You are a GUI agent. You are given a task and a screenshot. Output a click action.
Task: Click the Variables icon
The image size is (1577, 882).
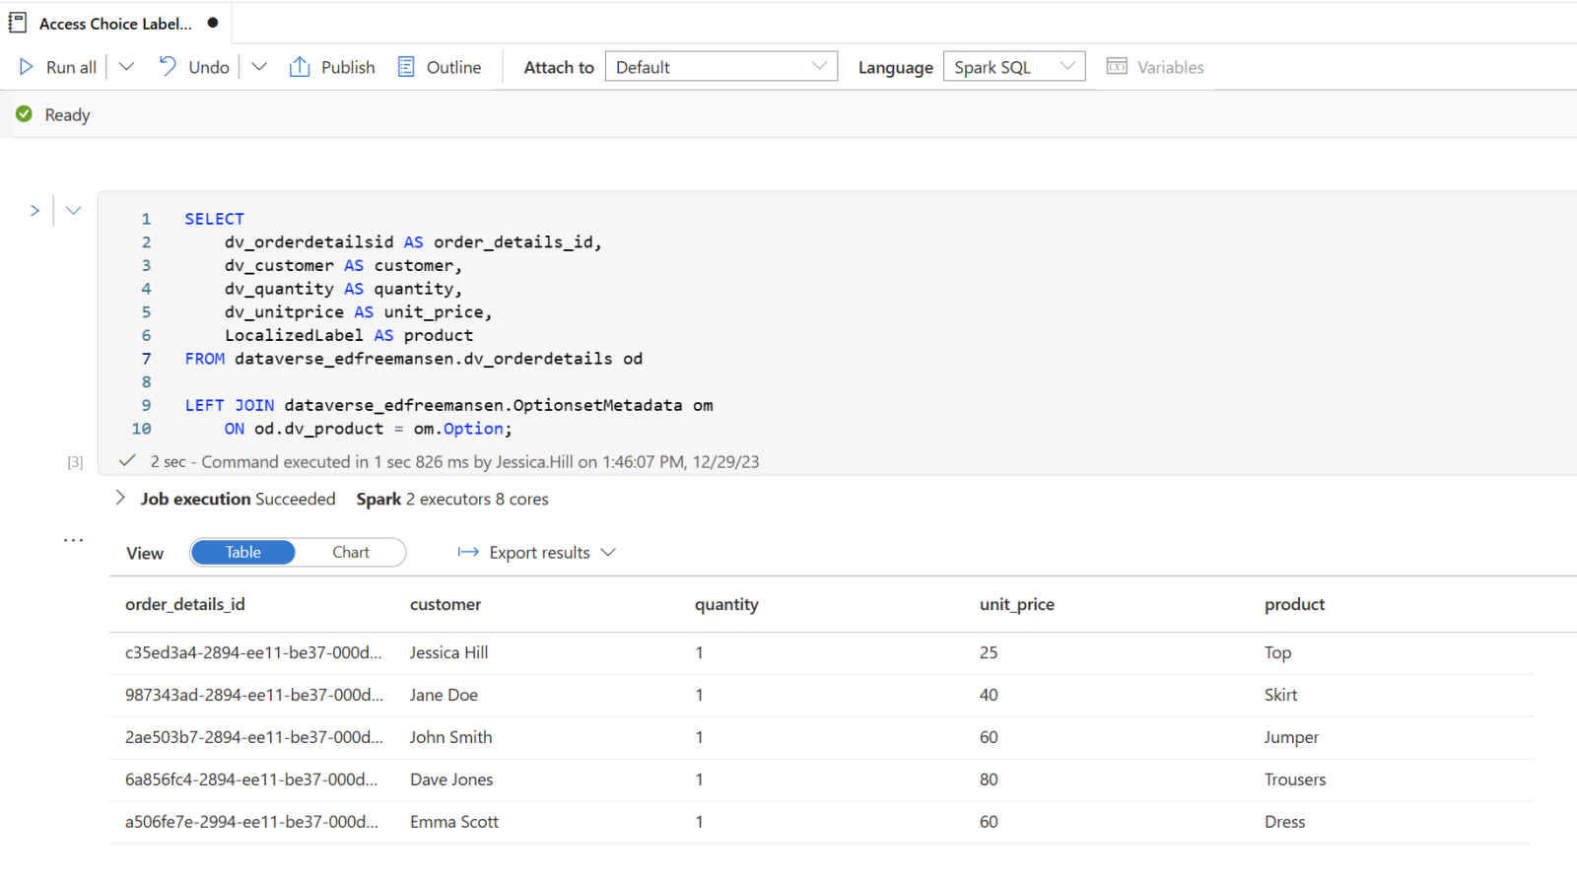(1117, 67)
